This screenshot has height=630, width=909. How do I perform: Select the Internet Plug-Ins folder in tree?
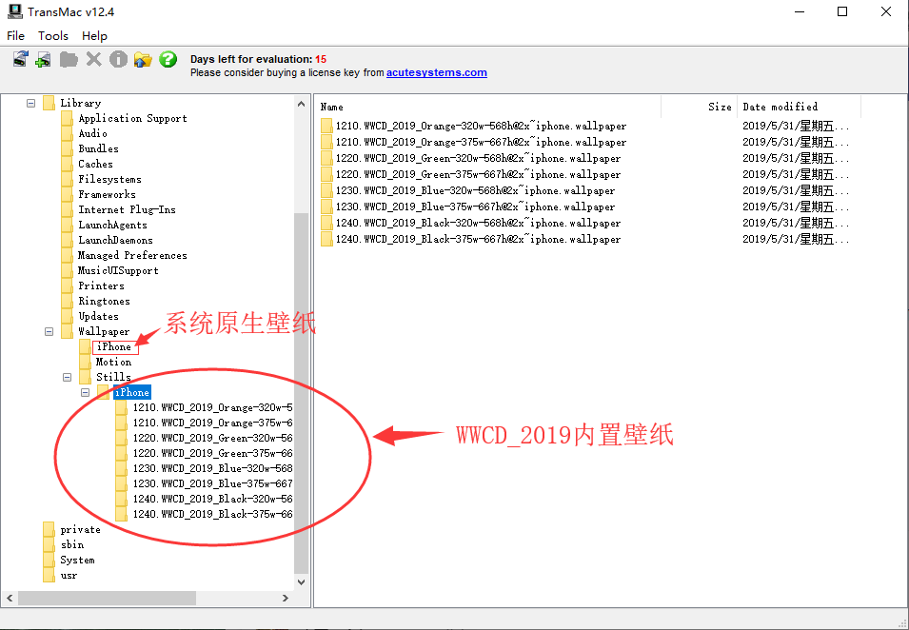click(x=127, y=209)
